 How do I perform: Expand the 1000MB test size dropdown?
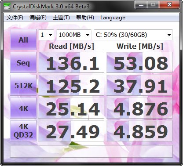point(74,35)
